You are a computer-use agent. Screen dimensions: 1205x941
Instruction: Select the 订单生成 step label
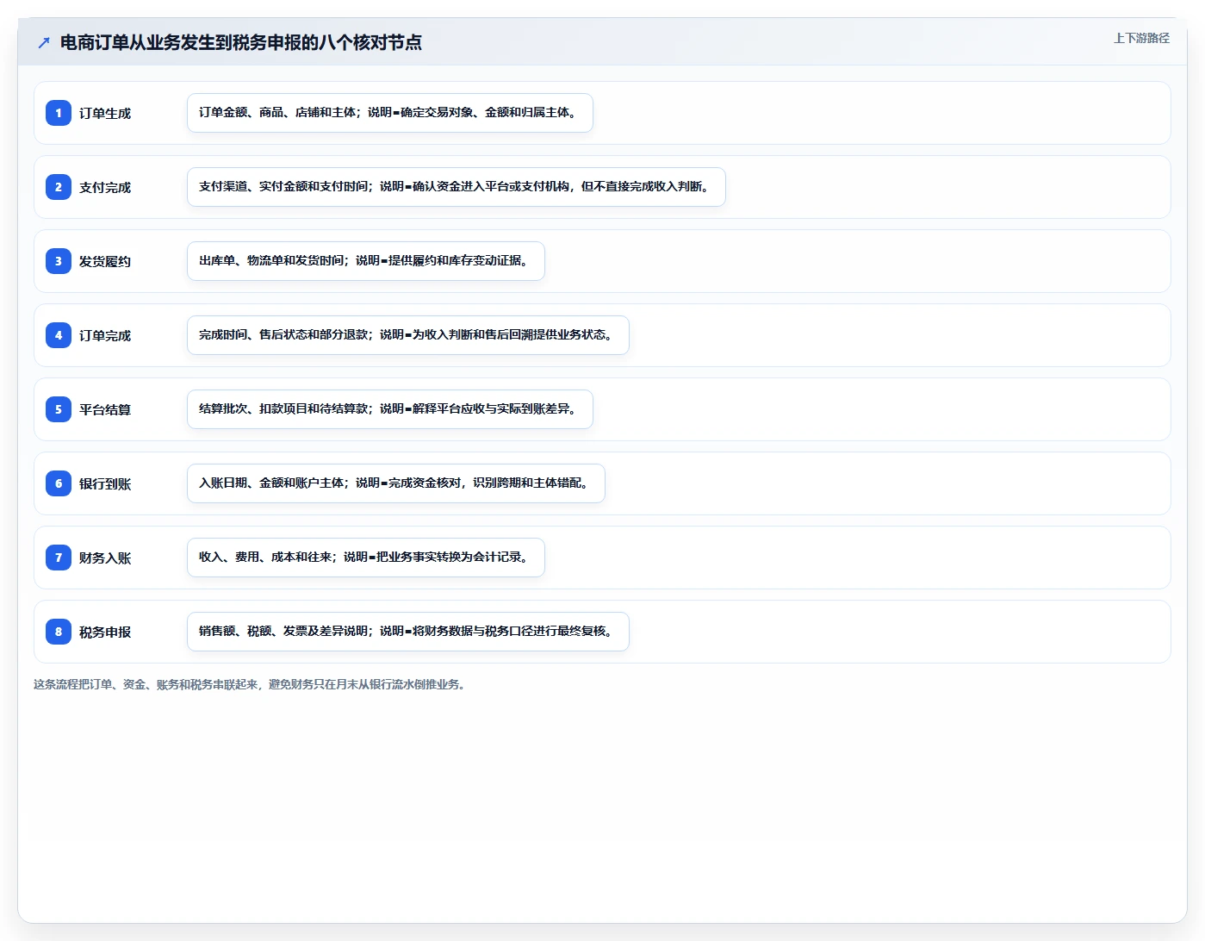click(105, 113)
